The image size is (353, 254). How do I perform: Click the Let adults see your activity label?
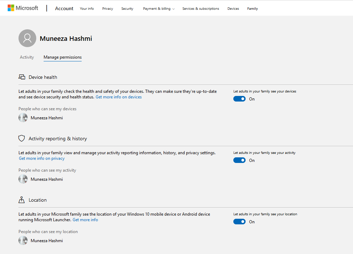[264, 153]
